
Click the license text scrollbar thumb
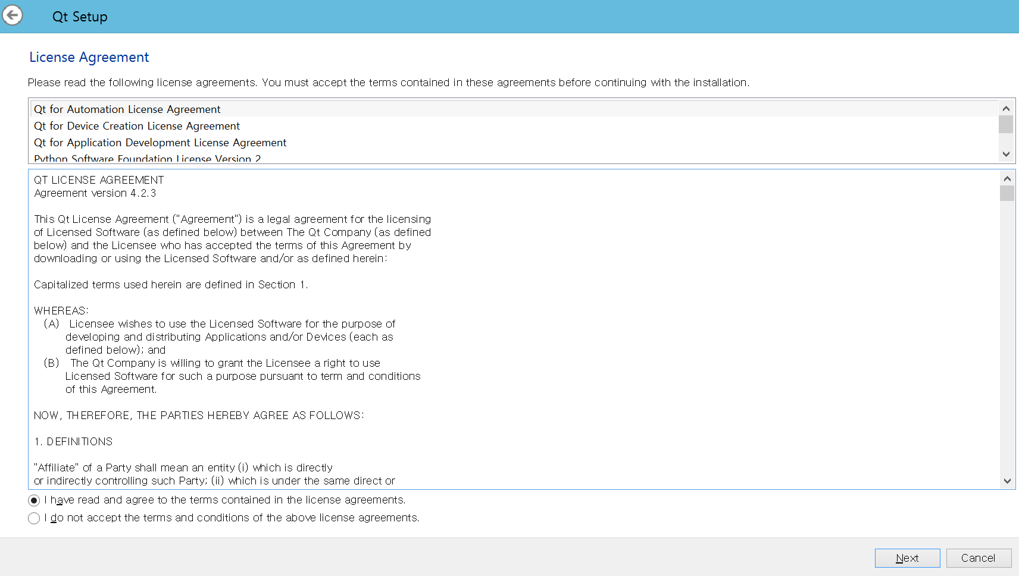point(1007,193)
